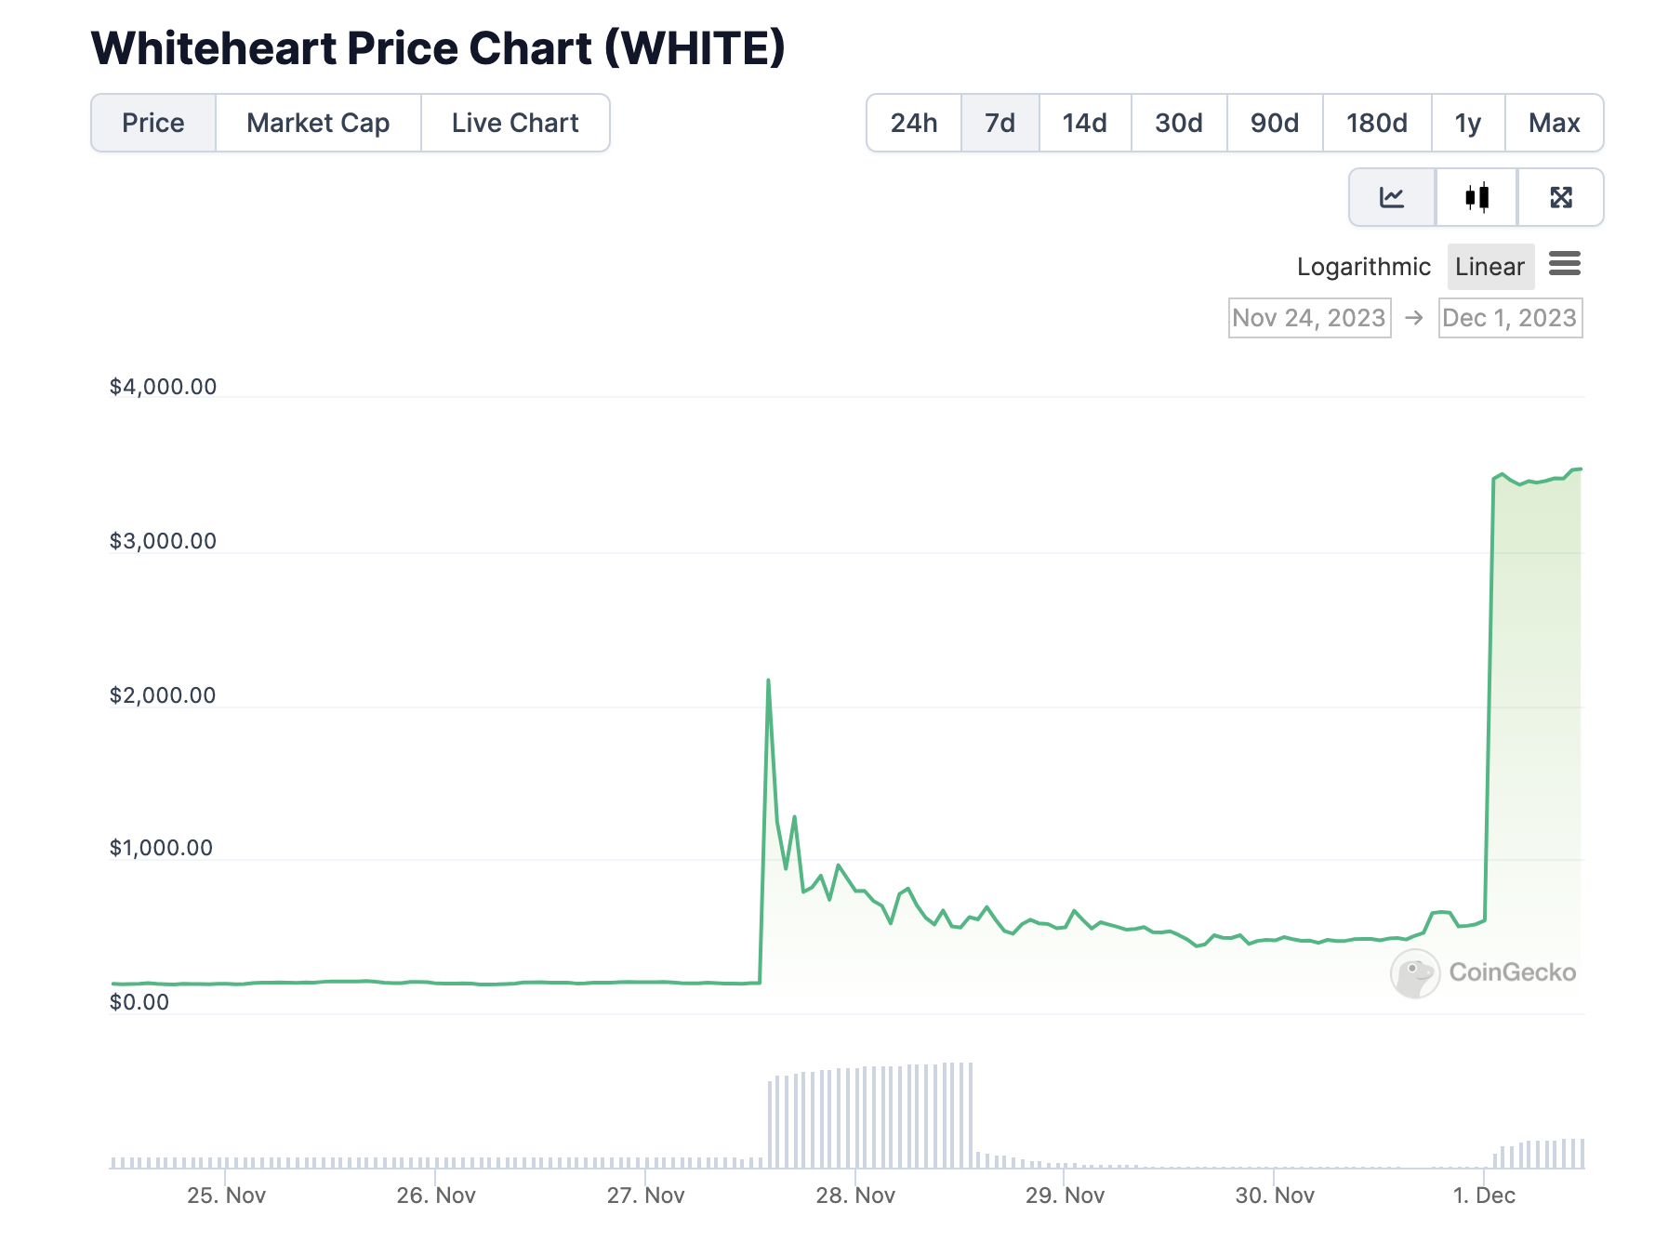The image size is (1655, 1242).
Task: Open the chart hamburger menu
Action: [1565, 264]
